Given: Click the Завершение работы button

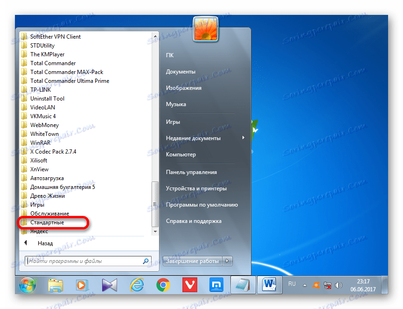Looking at the screenshot, I should tap(192, 261).
